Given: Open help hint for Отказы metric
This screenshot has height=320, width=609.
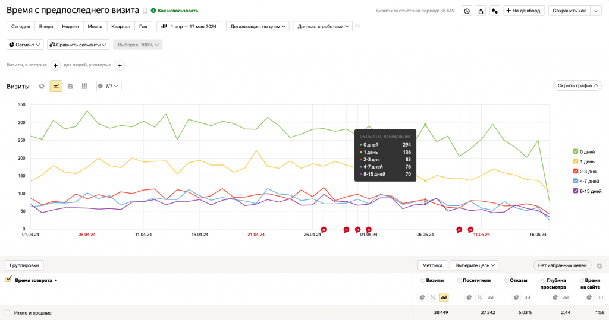Looking at the screenshot, I should pos(507,280).
